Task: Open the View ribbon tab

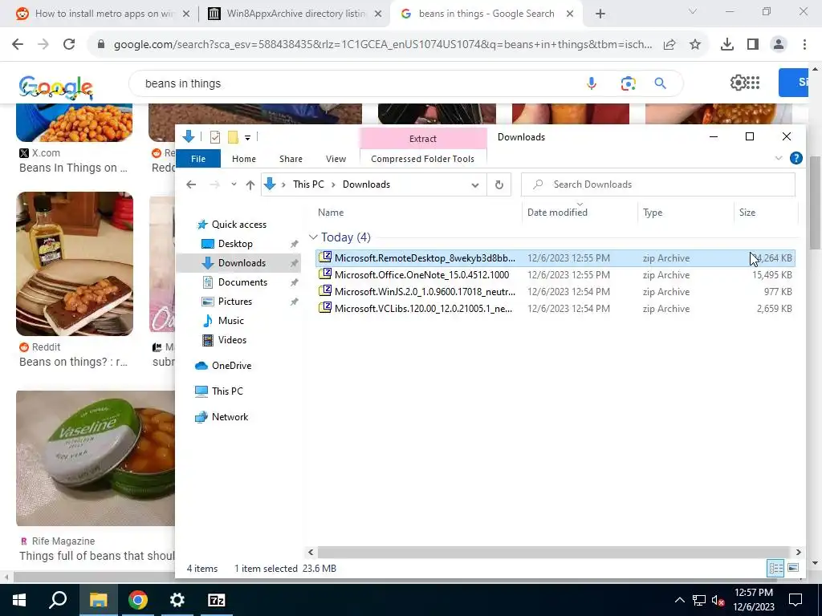Action: click(x=336, y=159)
